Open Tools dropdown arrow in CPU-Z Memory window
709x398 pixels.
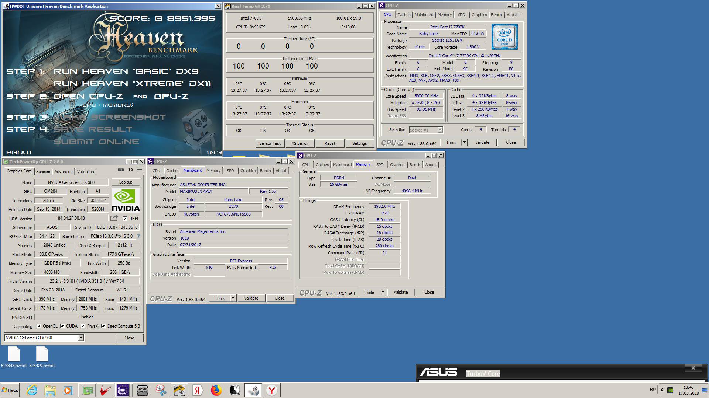click(x=383, y=292)
